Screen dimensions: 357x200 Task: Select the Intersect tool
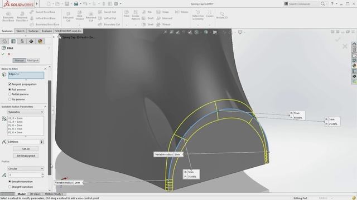click(x=165, y=18)
